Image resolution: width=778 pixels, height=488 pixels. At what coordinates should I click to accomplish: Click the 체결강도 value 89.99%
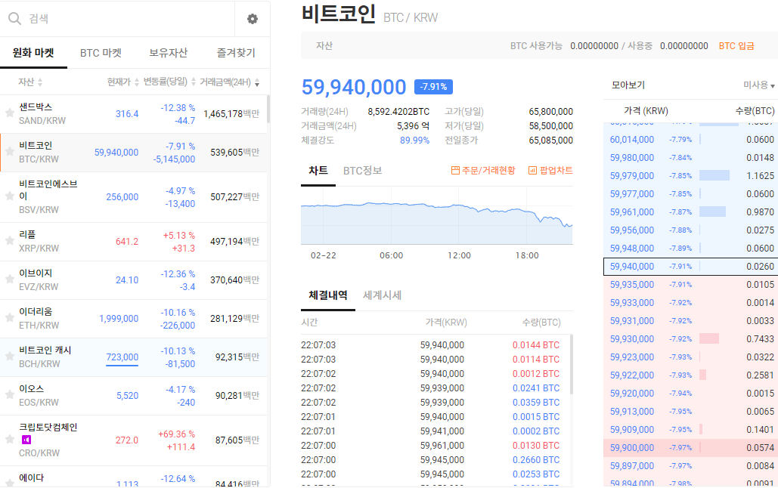[415, 141]
